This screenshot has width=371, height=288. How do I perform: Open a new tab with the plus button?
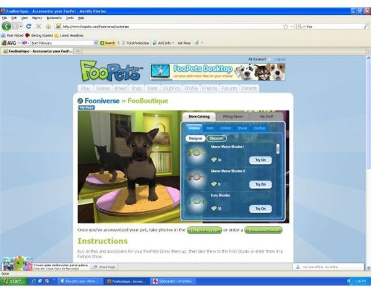(x=78, y=51)
